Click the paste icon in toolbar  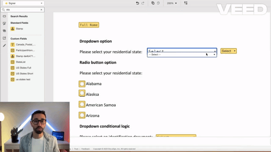[x=158, y=3]
